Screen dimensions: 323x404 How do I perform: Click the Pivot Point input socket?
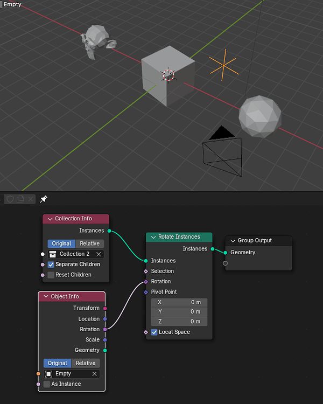[x=146, y=292]
